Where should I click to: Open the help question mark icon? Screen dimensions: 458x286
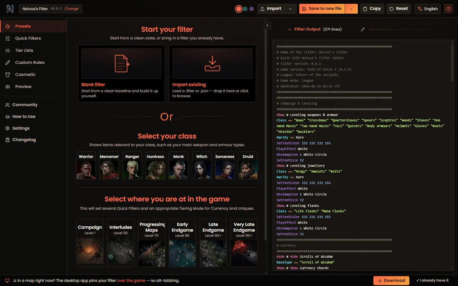pos(448,9)
